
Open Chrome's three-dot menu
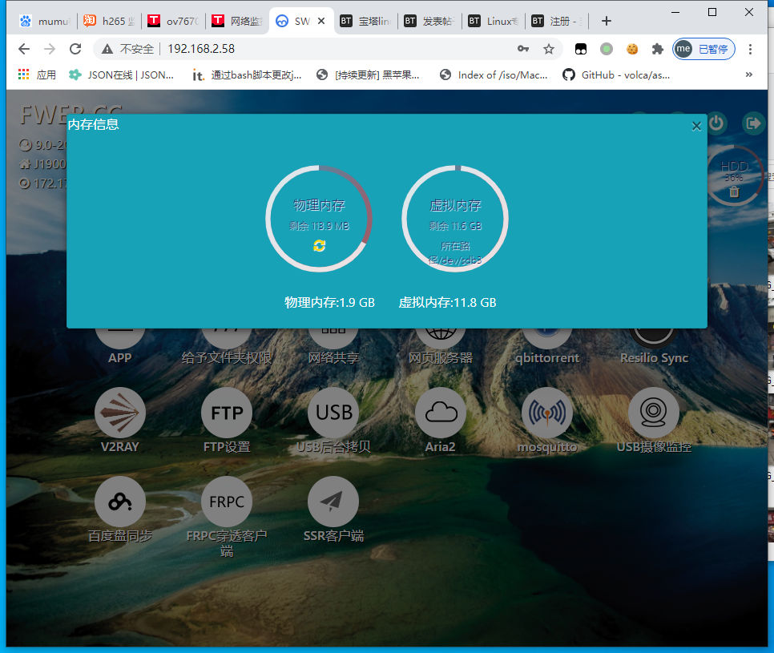pos(751,49)
